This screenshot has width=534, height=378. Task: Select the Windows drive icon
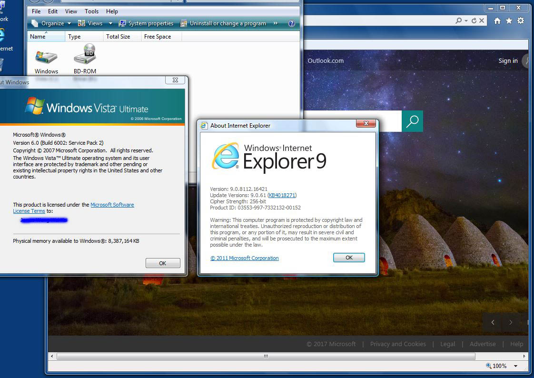click(46, 57)
